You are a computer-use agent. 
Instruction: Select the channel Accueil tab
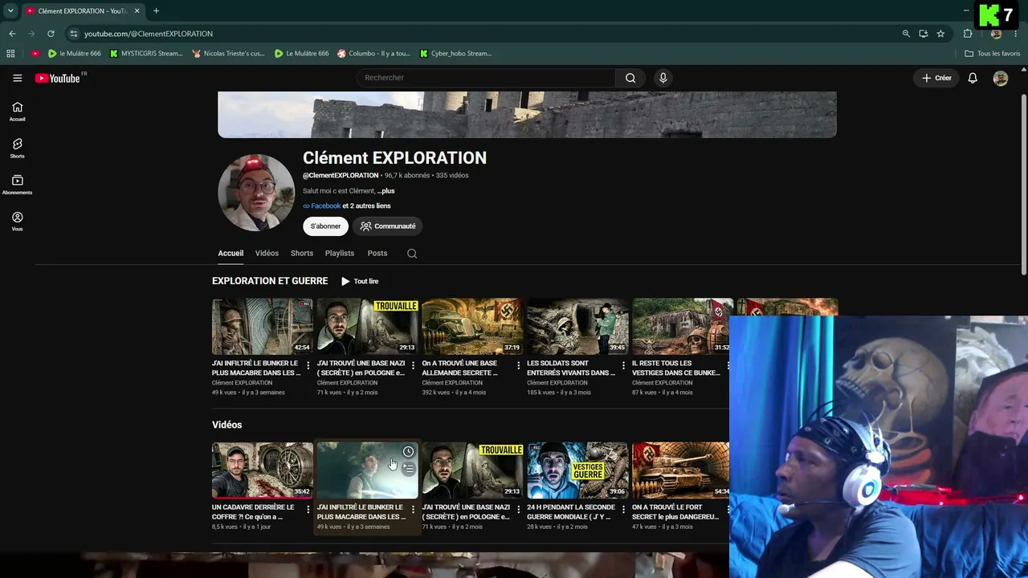pyautogui.click(x=230, y=254)
